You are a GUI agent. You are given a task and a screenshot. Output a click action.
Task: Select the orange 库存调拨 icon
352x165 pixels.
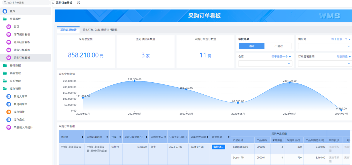[9, 112]
